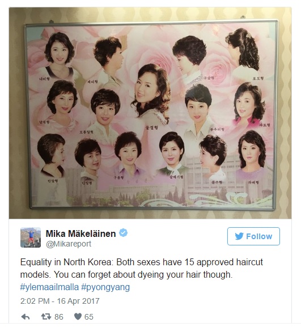Open the #ylemaailmalla hashtag
The image size is (301, 327).
pos(49,287)
